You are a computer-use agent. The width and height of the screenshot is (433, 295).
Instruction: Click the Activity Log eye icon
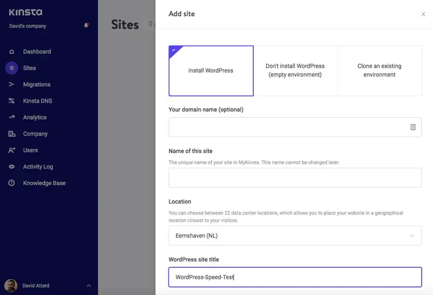pos(11,167)
